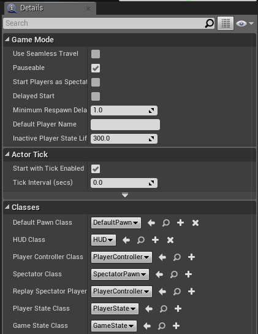Open the Default Pawn Class dropdown
Screen dimensions: 258x334
click(x=116, y=223)
